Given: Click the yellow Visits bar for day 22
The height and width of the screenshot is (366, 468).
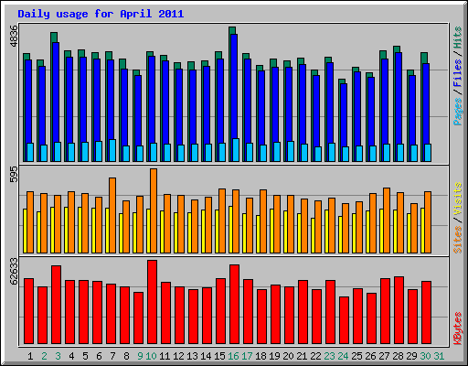Looking at the screenshot, I should tap(313, 236).
